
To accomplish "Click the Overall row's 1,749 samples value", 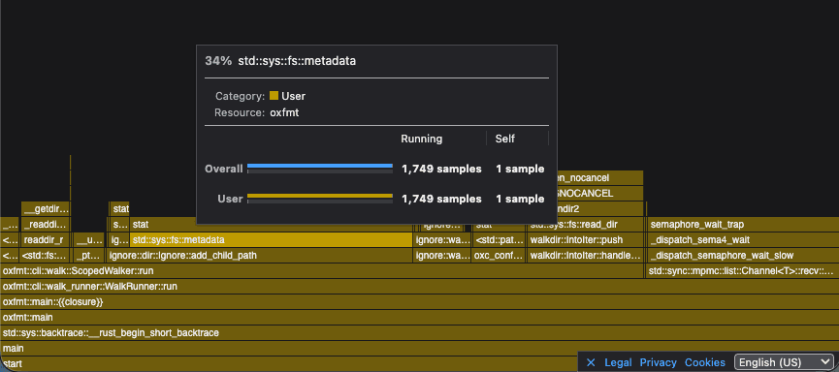I will click(441, 169).
